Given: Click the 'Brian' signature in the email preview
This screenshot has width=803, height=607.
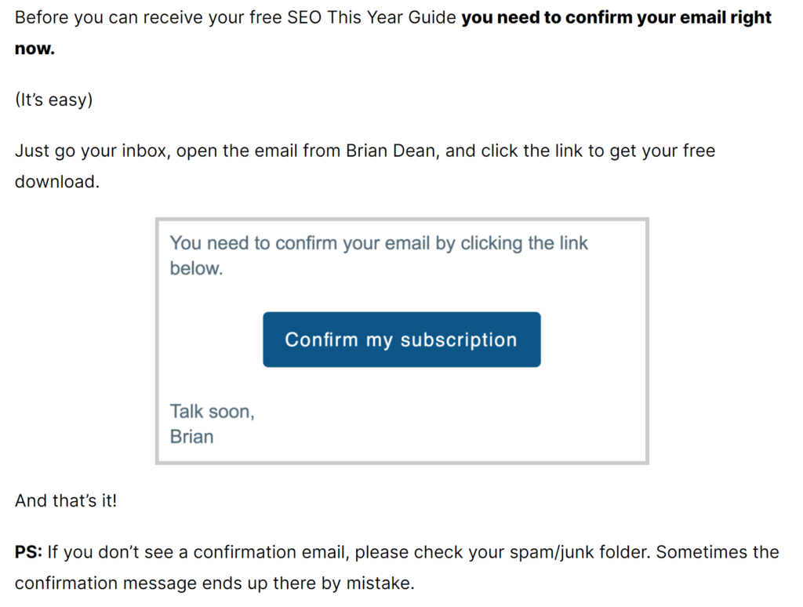Looking at the screenshot, I should coord(191,436).
